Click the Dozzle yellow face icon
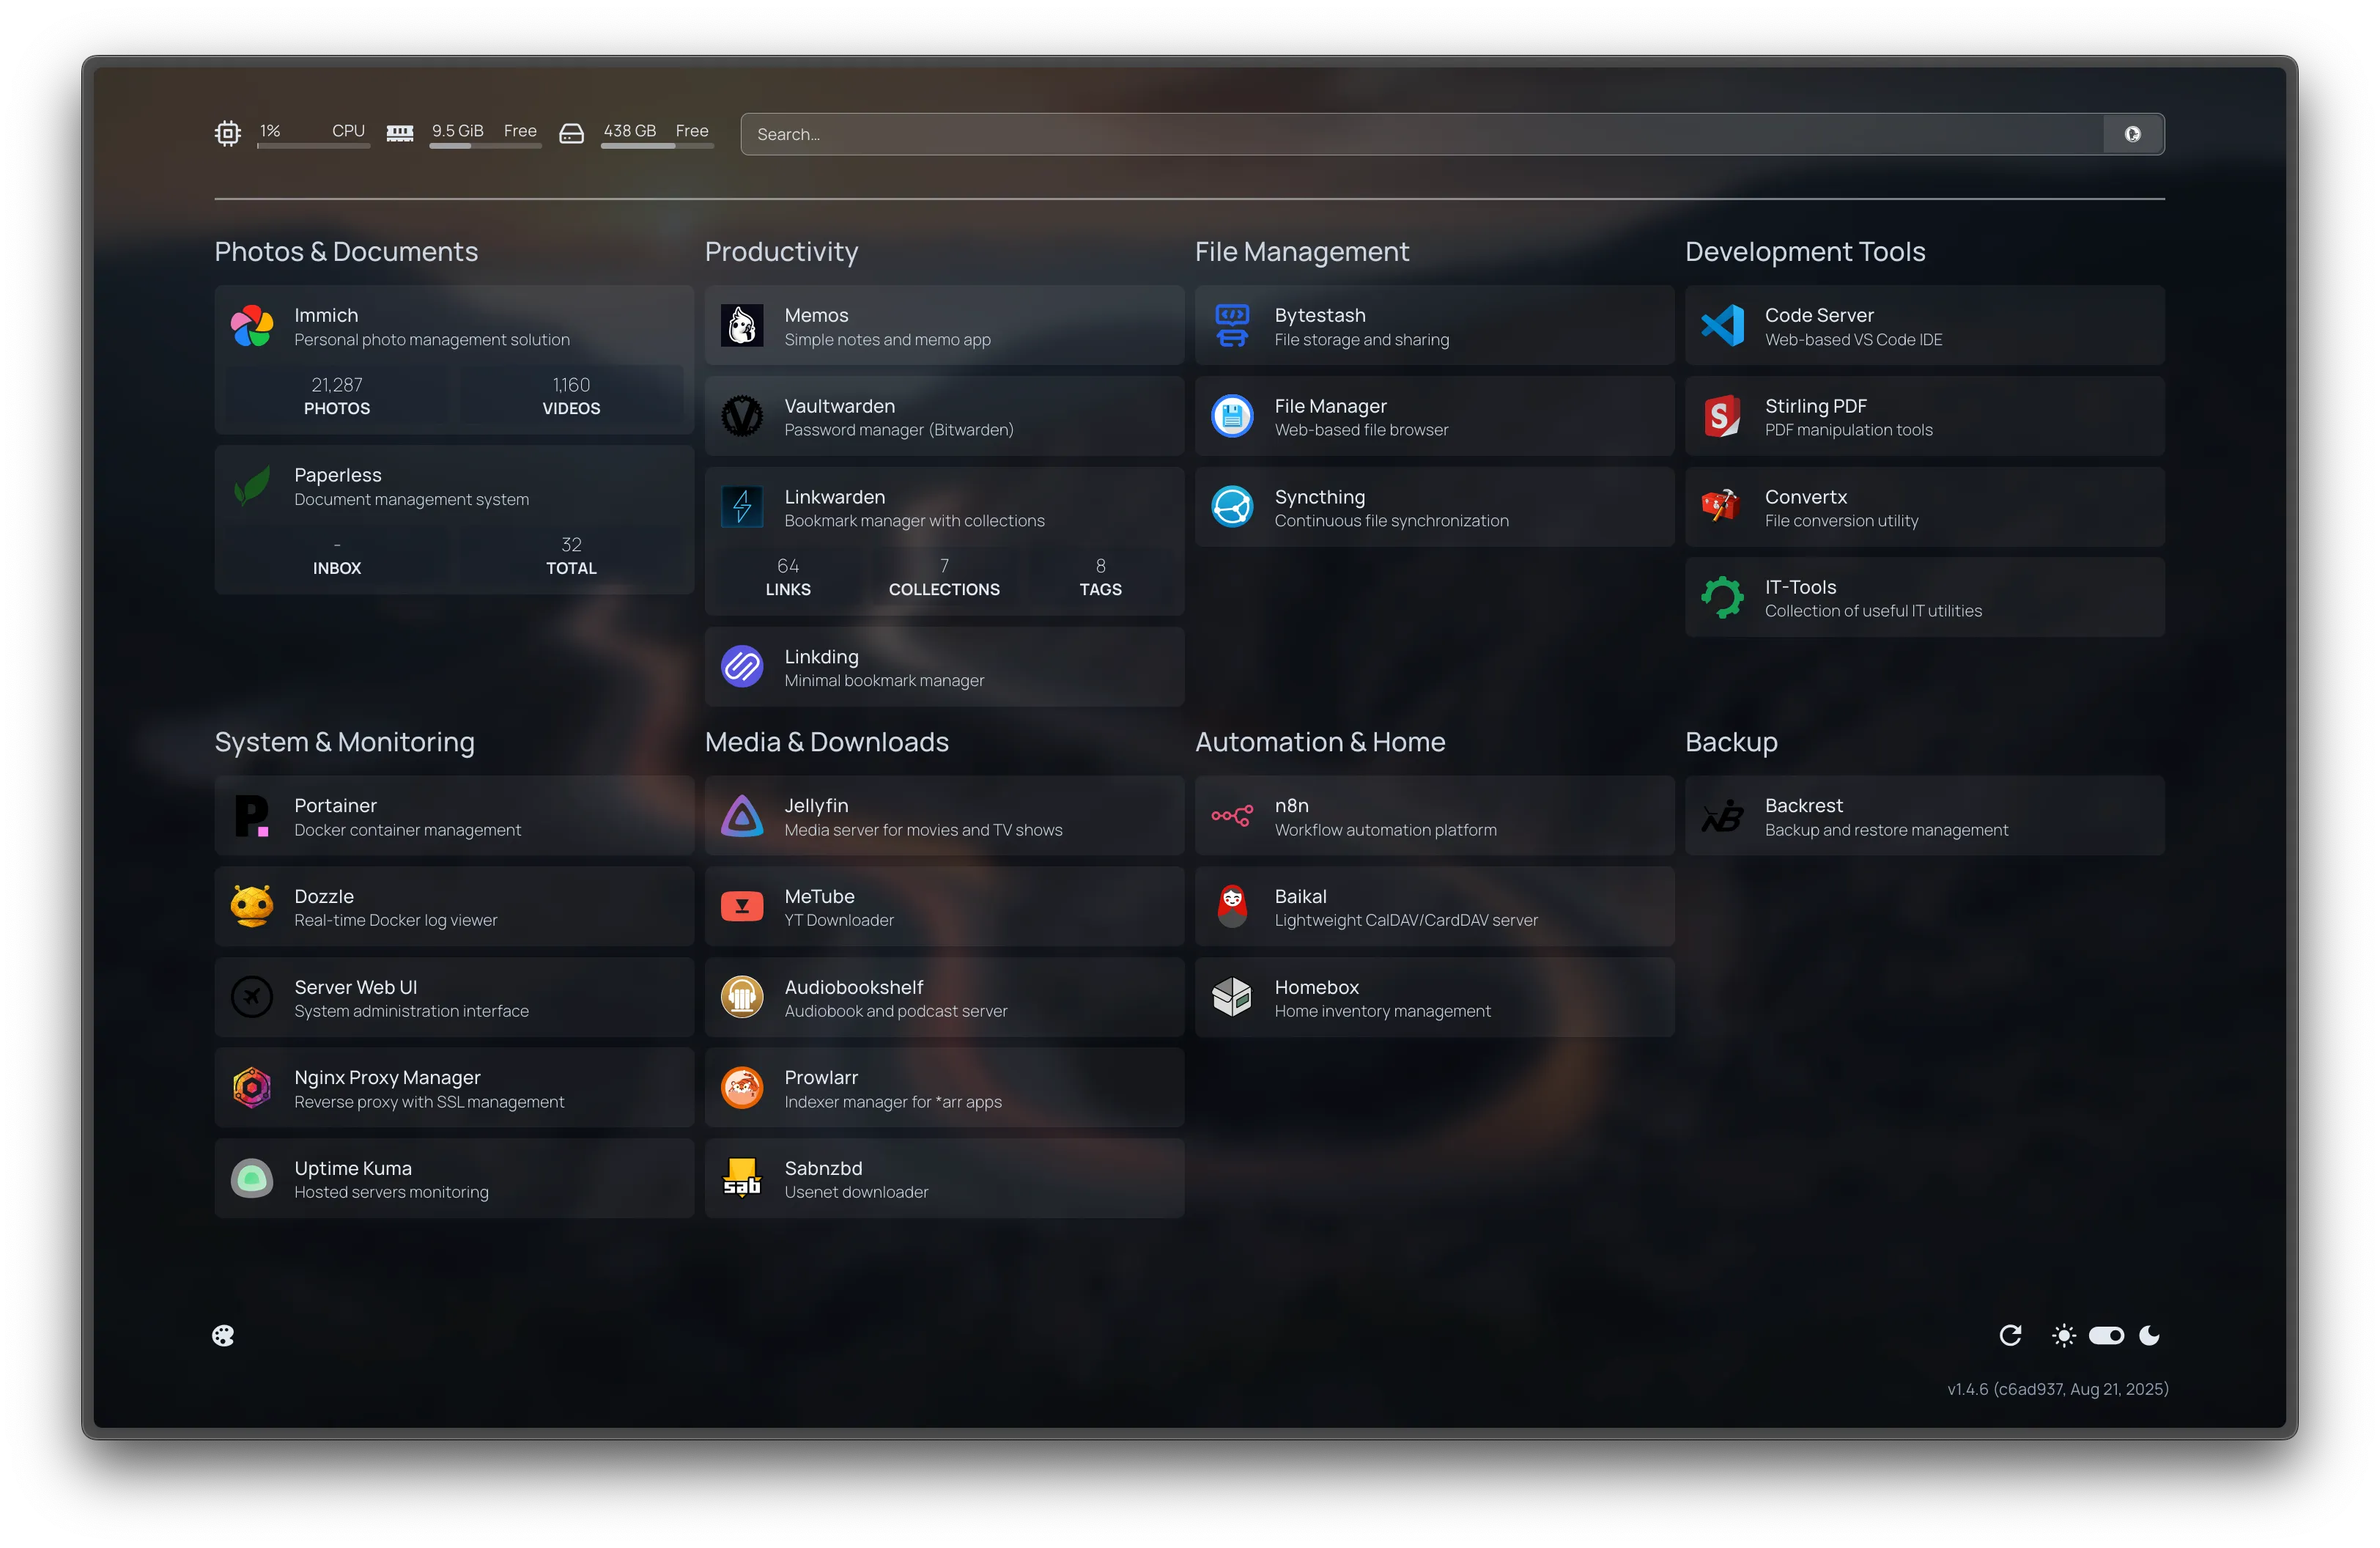This screenshot has width=2380, height=1548. coord(252,907)
